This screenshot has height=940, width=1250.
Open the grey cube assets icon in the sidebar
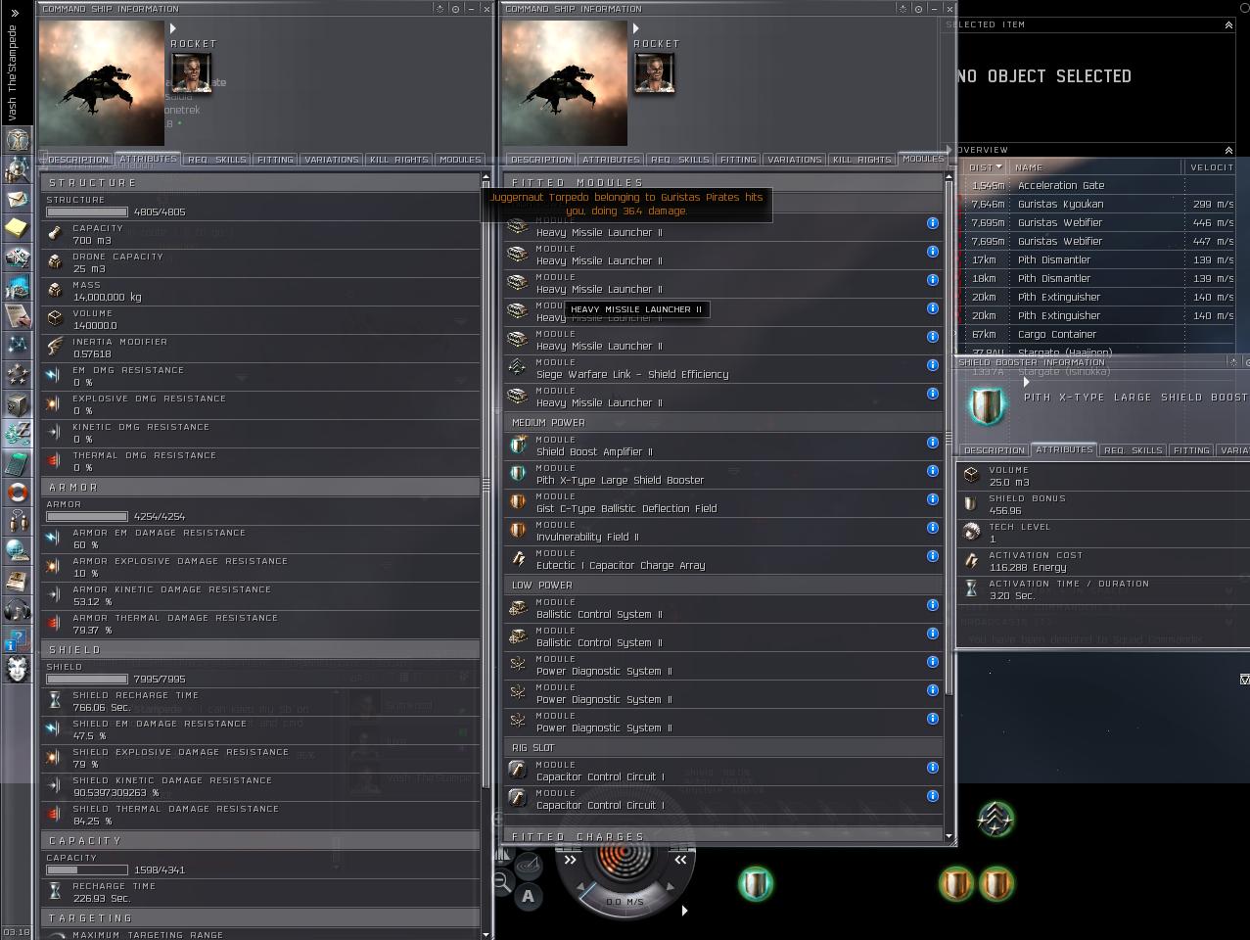17,403
